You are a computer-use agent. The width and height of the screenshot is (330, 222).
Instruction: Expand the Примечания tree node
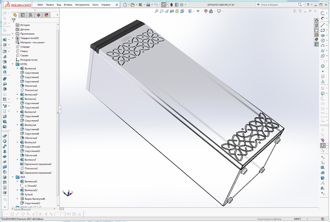[12, 34]
